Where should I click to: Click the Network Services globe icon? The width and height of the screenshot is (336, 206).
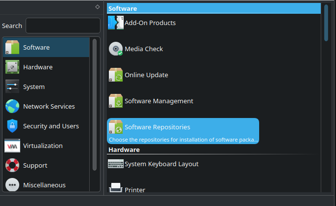tap(12, 106)
